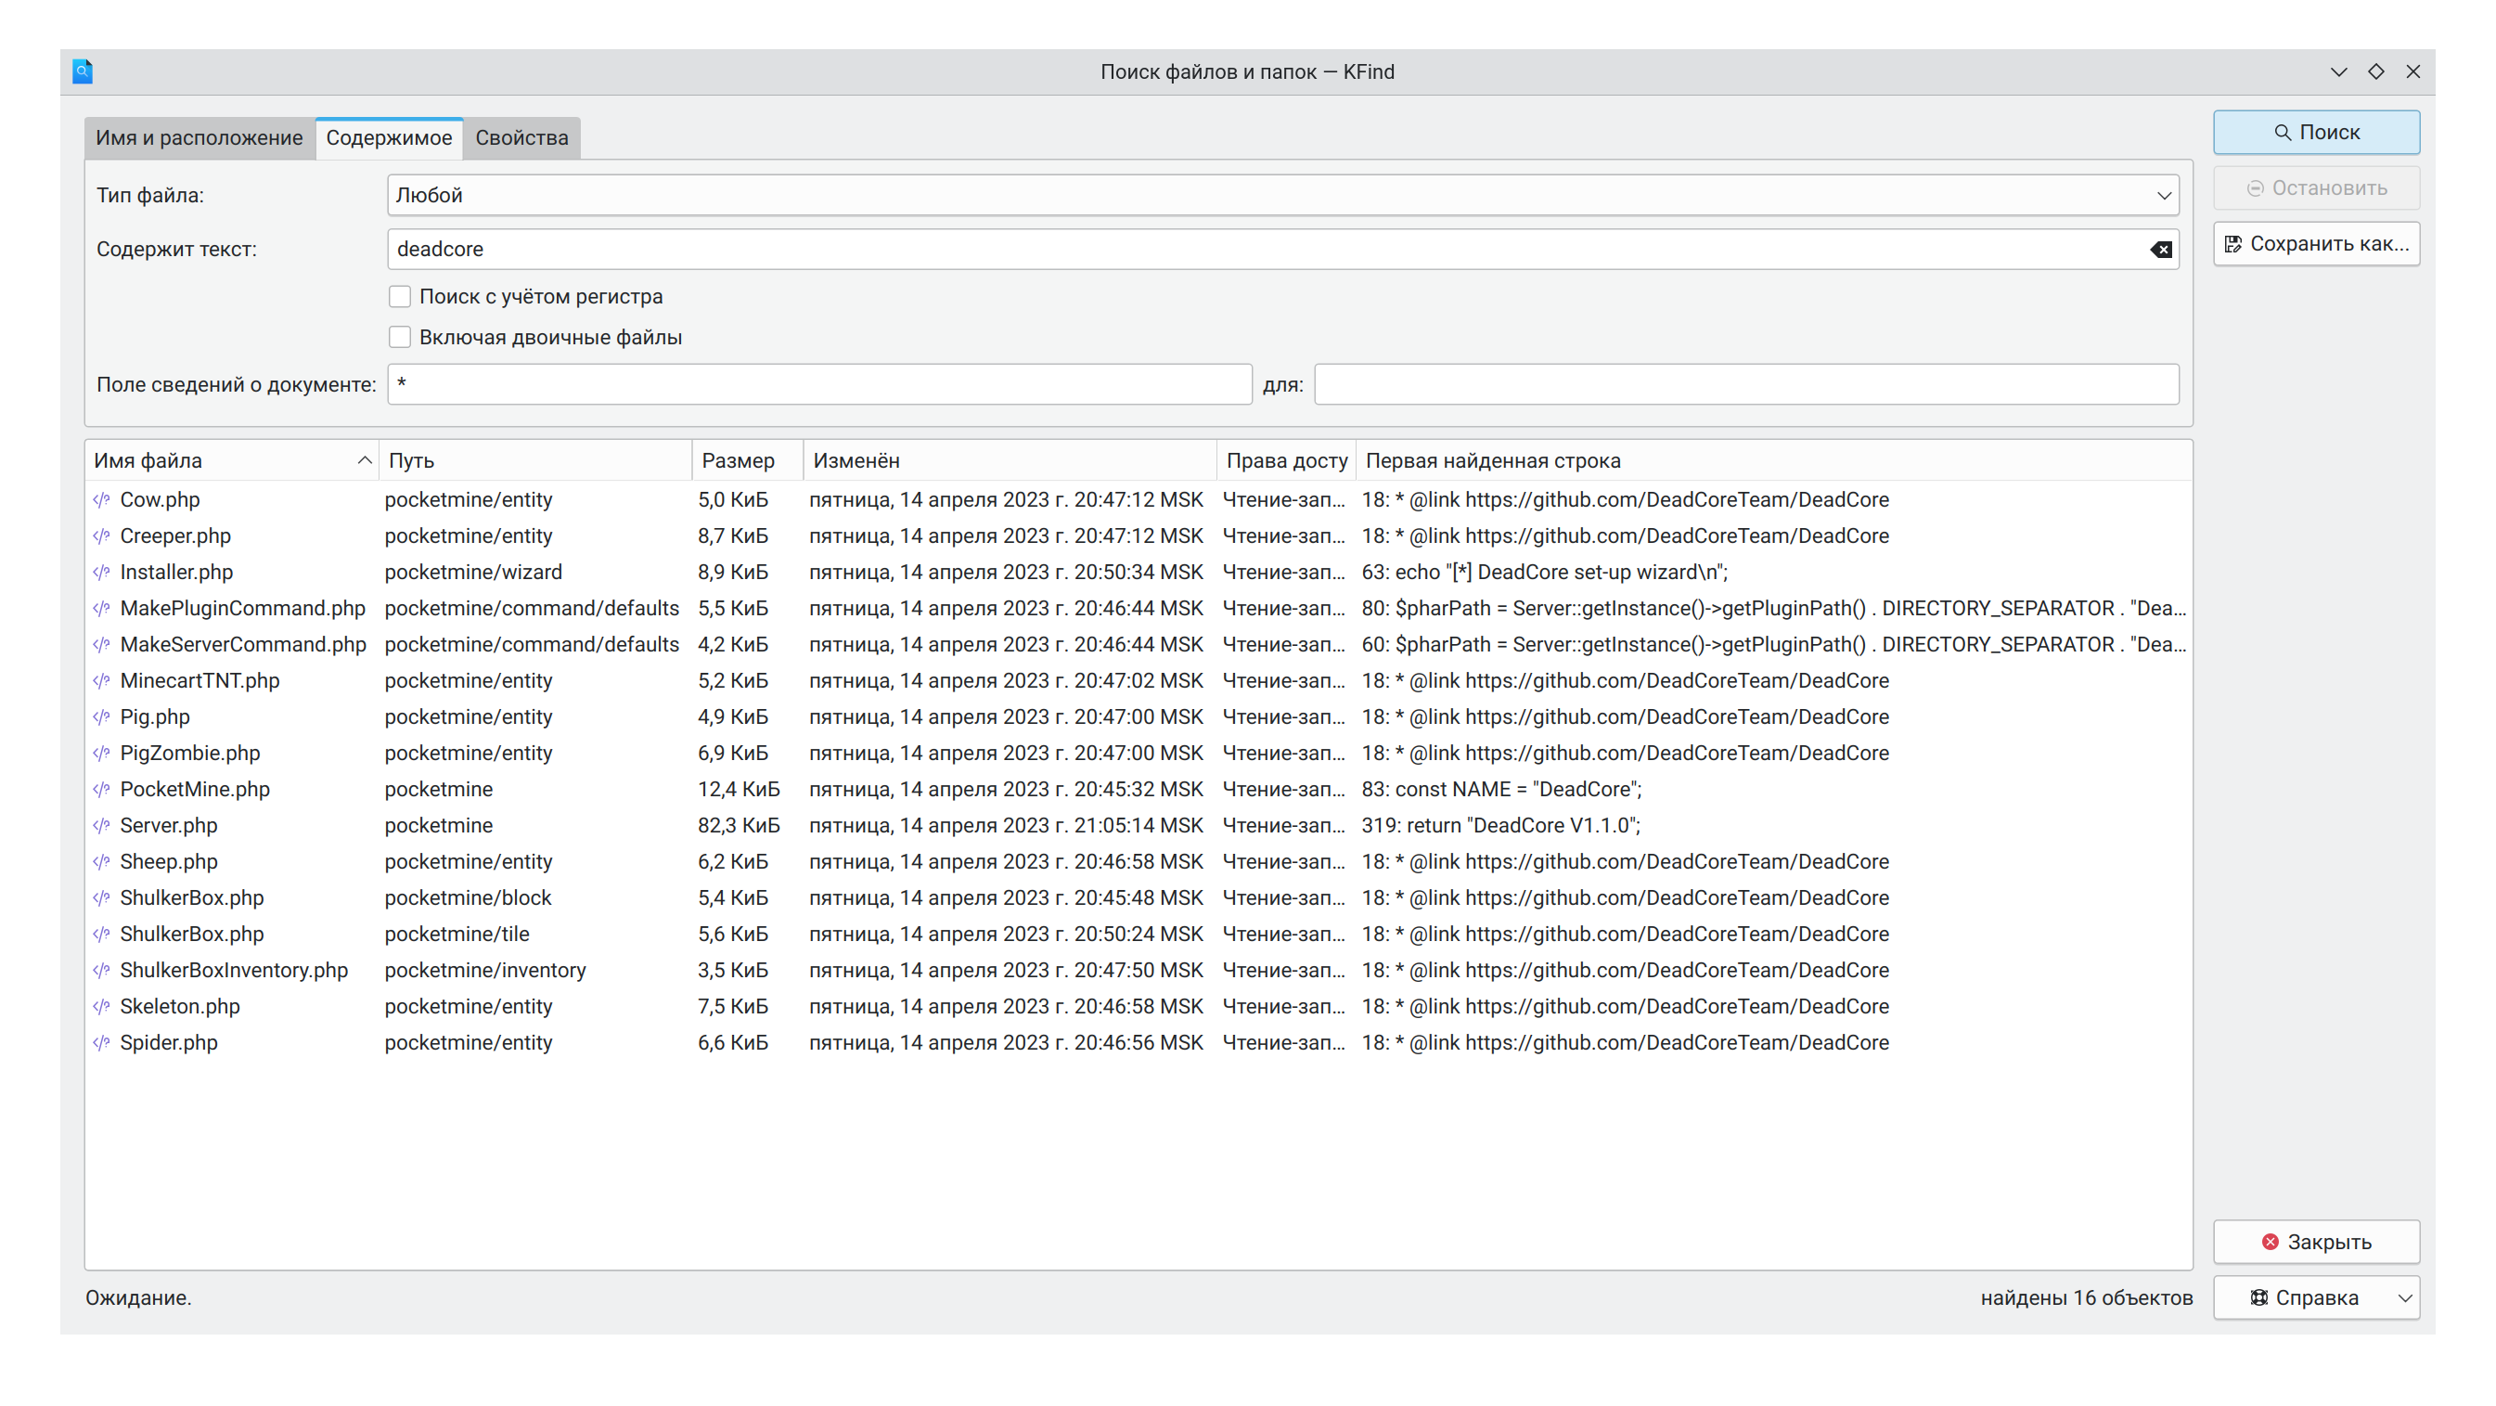Click "Сохранить как..." button

pos(2316,244)
